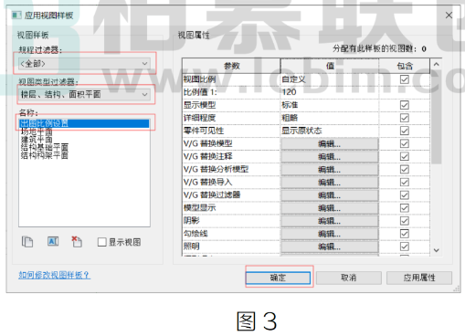Click the scroll up arrow of properties table
This screenshot has height=336, width=465.
[x=436, y=64]
